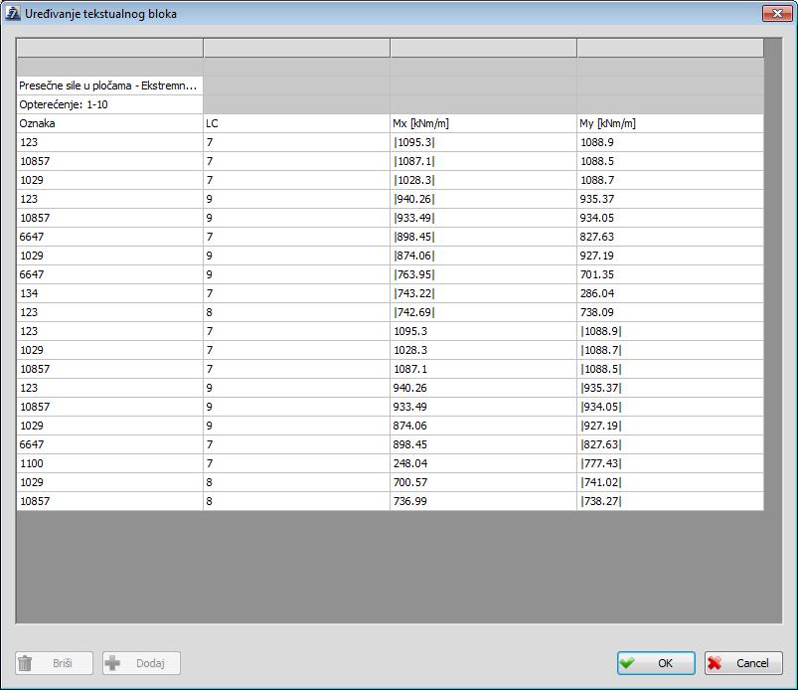Click the 'Mx [kNm/m]' header cell
Image resolution: width=798 pixels, height=690 pixels.
click(x=484, y=123)
